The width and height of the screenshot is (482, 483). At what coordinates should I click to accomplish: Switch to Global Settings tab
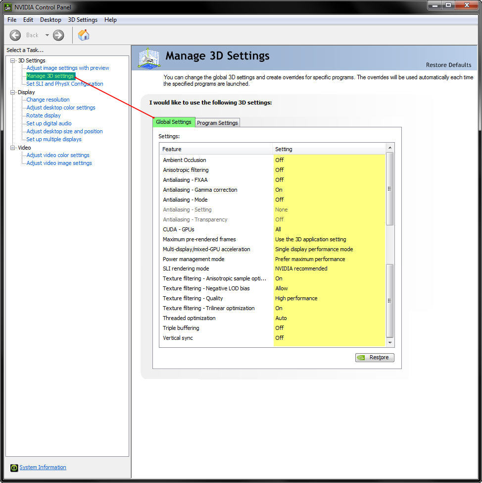point(174,122)
